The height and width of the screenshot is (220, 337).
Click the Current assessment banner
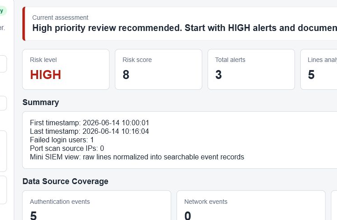tap(180, 24)
